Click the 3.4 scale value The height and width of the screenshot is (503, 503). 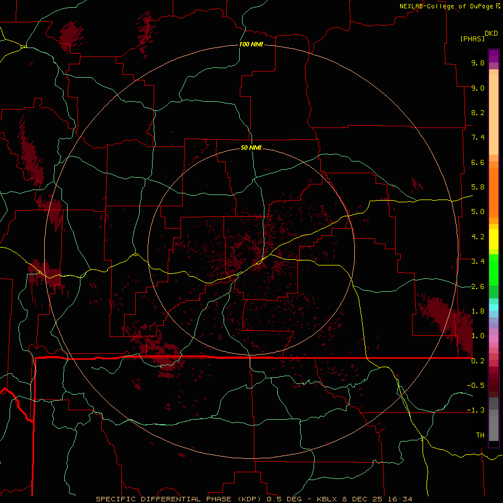point(478,262)
